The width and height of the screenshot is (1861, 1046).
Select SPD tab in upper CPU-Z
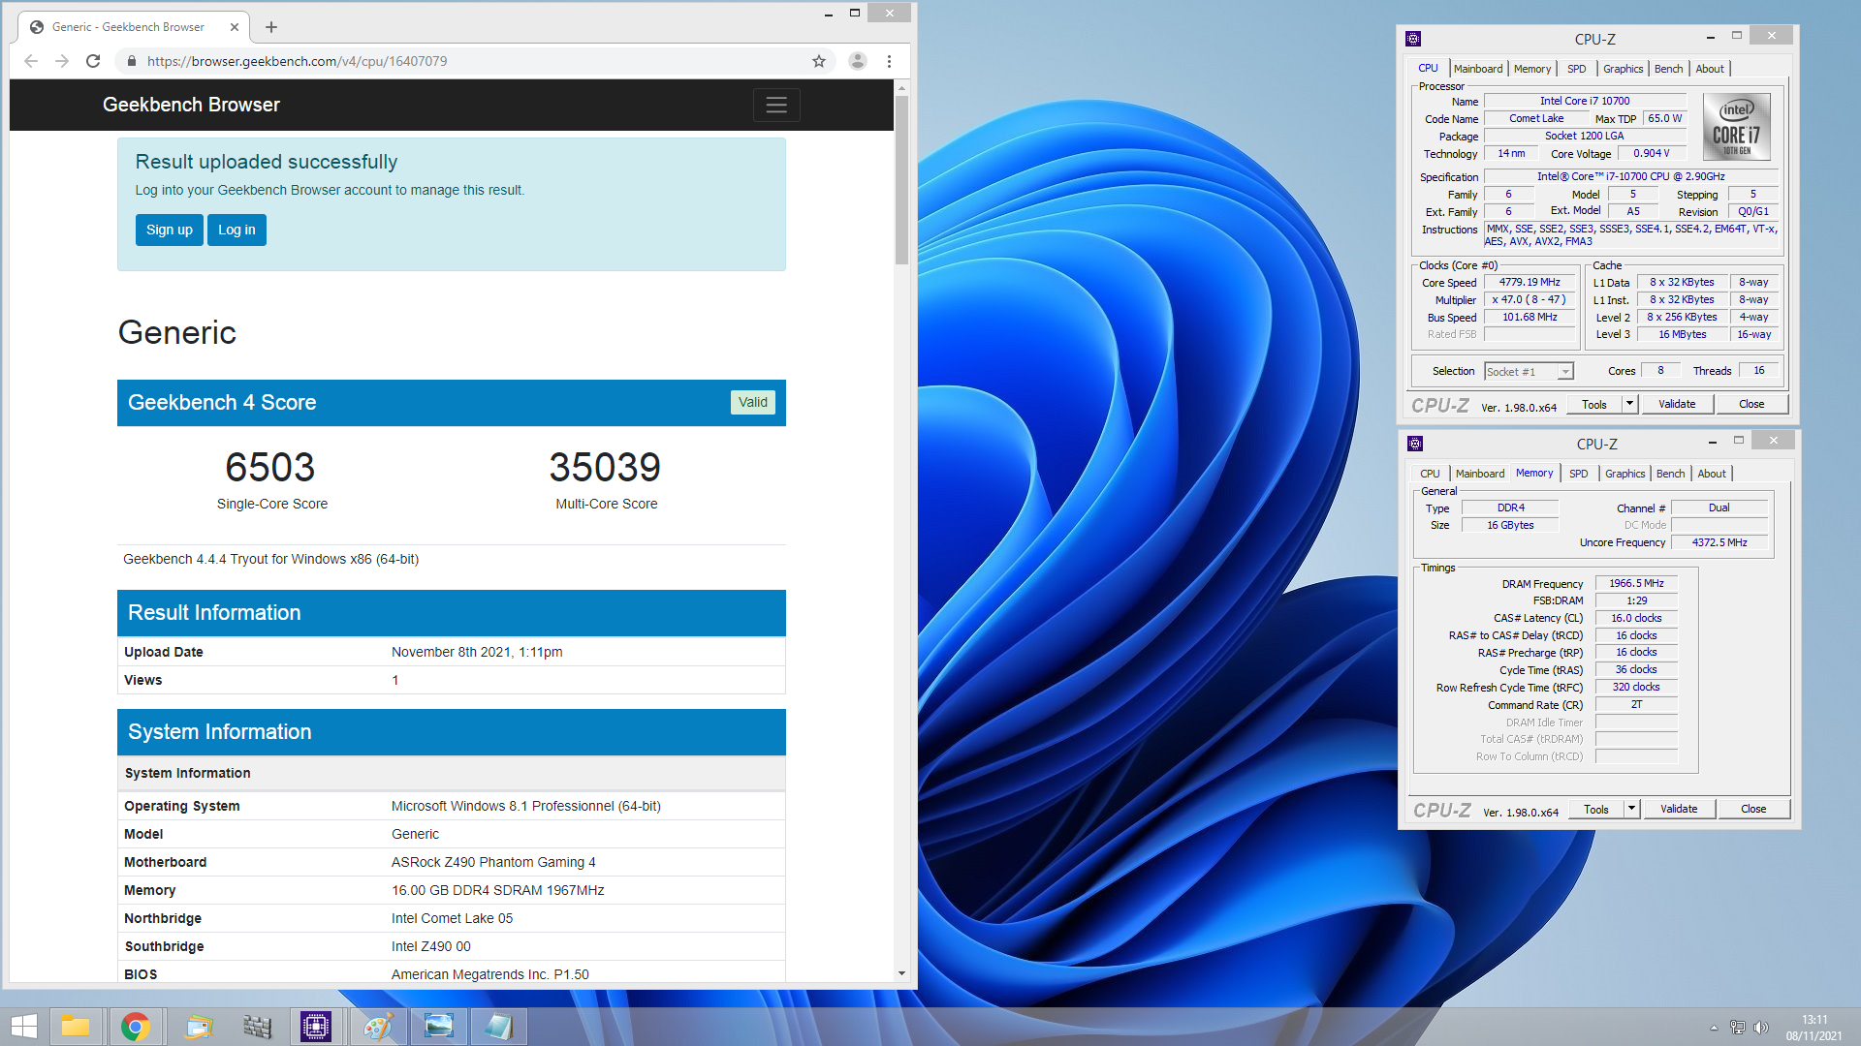1577,69
